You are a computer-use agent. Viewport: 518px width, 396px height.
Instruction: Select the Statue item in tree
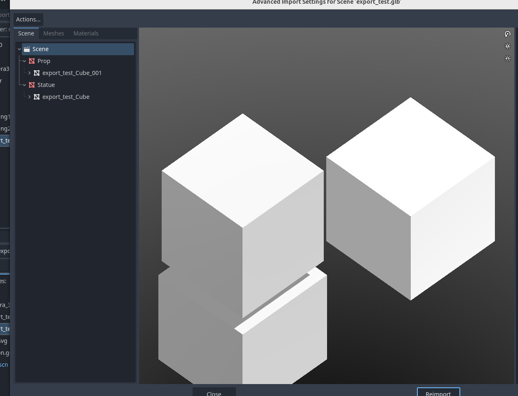pyautogui.click(x=46, y=85)
